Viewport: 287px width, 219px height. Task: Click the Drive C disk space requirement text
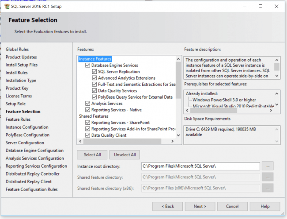point(221,132)
